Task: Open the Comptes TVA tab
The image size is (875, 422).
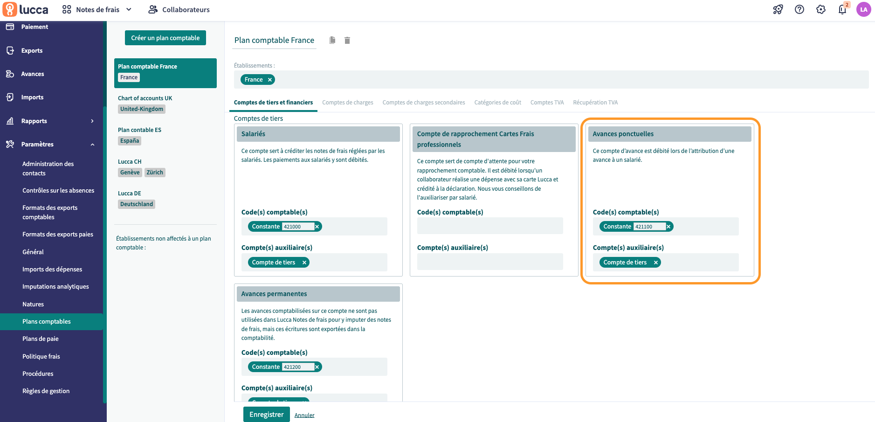Action: pyautogui.click(x=547, y=103)
